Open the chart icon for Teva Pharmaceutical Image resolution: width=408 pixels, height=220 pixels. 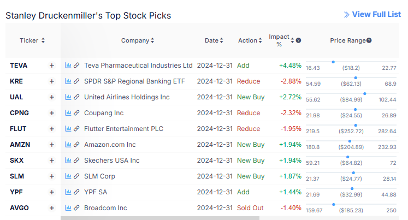tap(68, 66)
